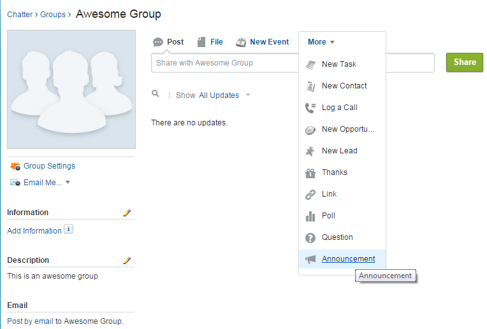The height and width of the screenshot is (329, 487).
Task: Click the New Lead star person icon
Action: [x=310, y=151]
